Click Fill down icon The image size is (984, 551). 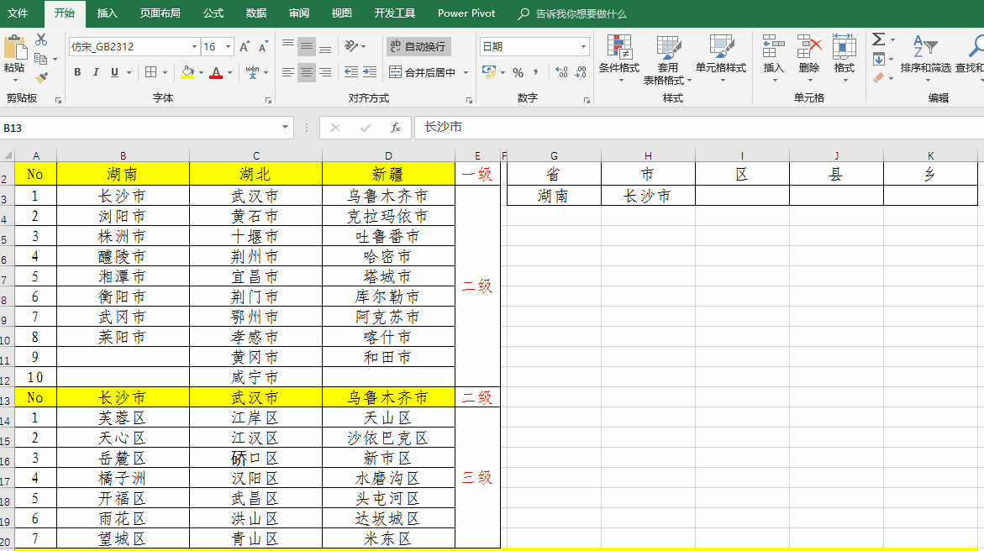click(879, 60)
